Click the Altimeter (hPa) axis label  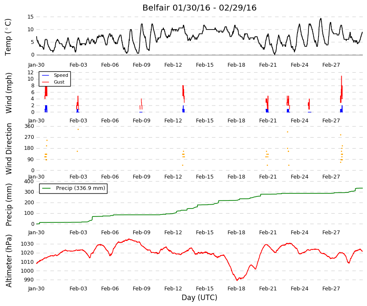(x=8, y=261)
